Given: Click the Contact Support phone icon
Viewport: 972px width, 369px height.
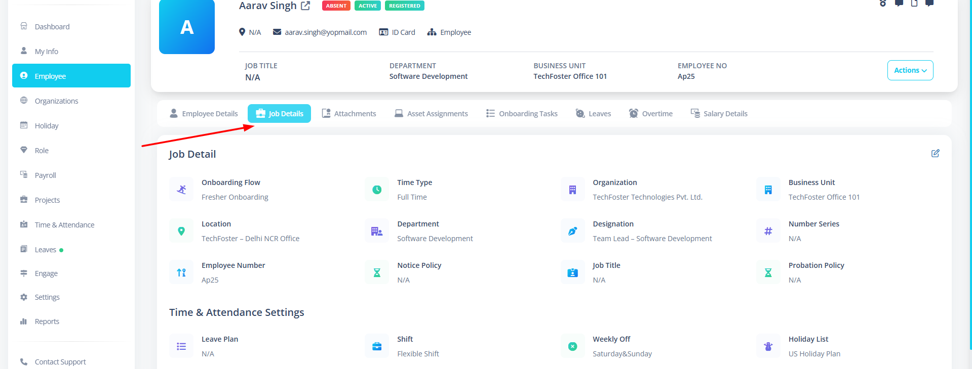Looking at the screenshot, I should [x=24, y=362].
